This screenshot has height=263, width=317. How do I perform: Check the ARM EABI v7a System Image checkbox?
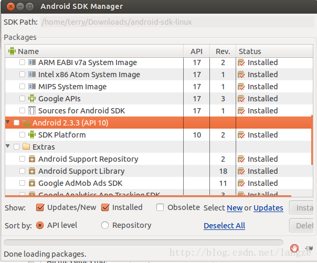(22, 62)
